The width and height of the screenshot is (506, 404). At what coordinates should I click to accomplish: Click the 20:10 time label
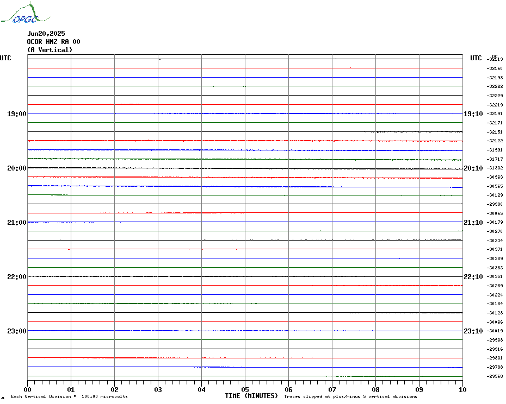point(473,168)
